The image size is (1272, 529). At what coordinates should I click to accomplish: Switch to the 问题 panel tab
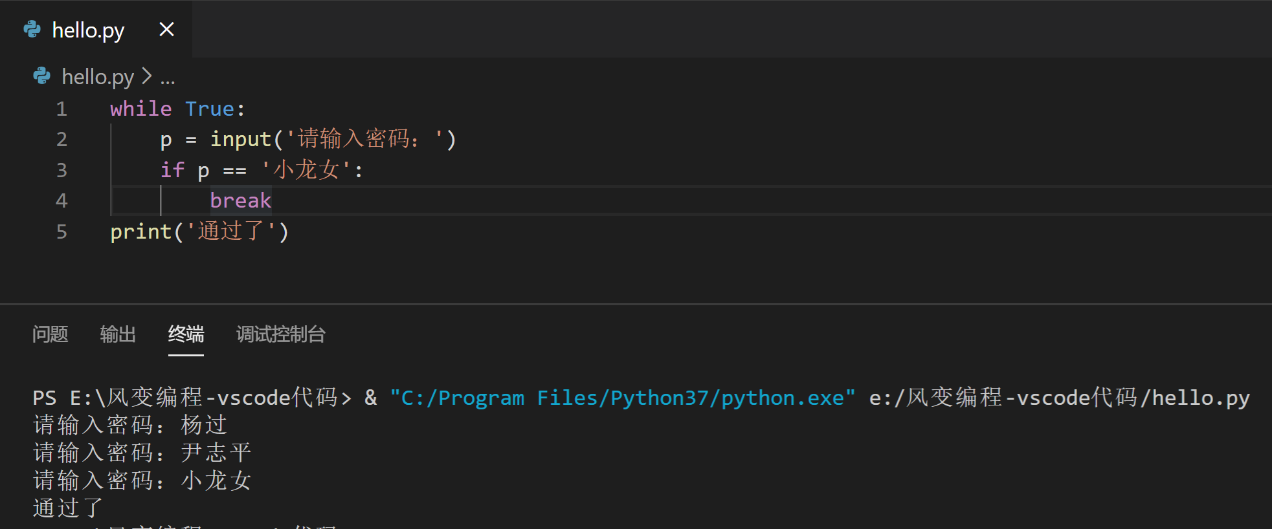point(50,334)
